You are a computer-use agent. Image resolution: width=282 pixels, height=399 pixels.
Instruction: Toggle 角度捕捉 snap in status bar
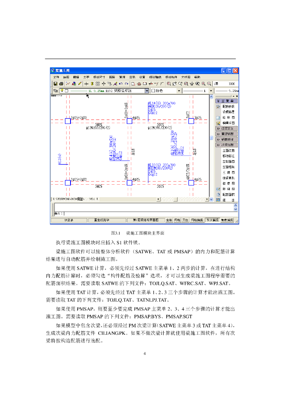(227, 220)
